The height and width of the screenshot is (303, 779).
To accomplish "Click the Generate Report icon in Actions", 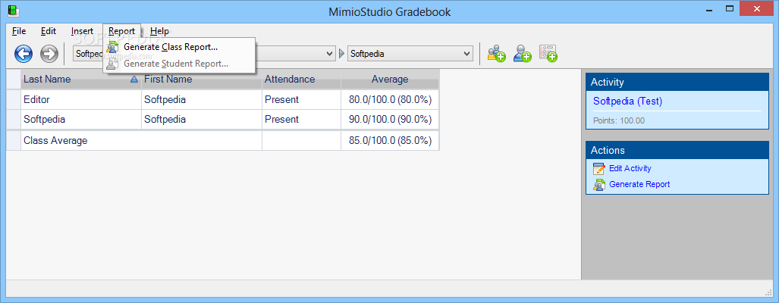I will click(x=599, y=185).
